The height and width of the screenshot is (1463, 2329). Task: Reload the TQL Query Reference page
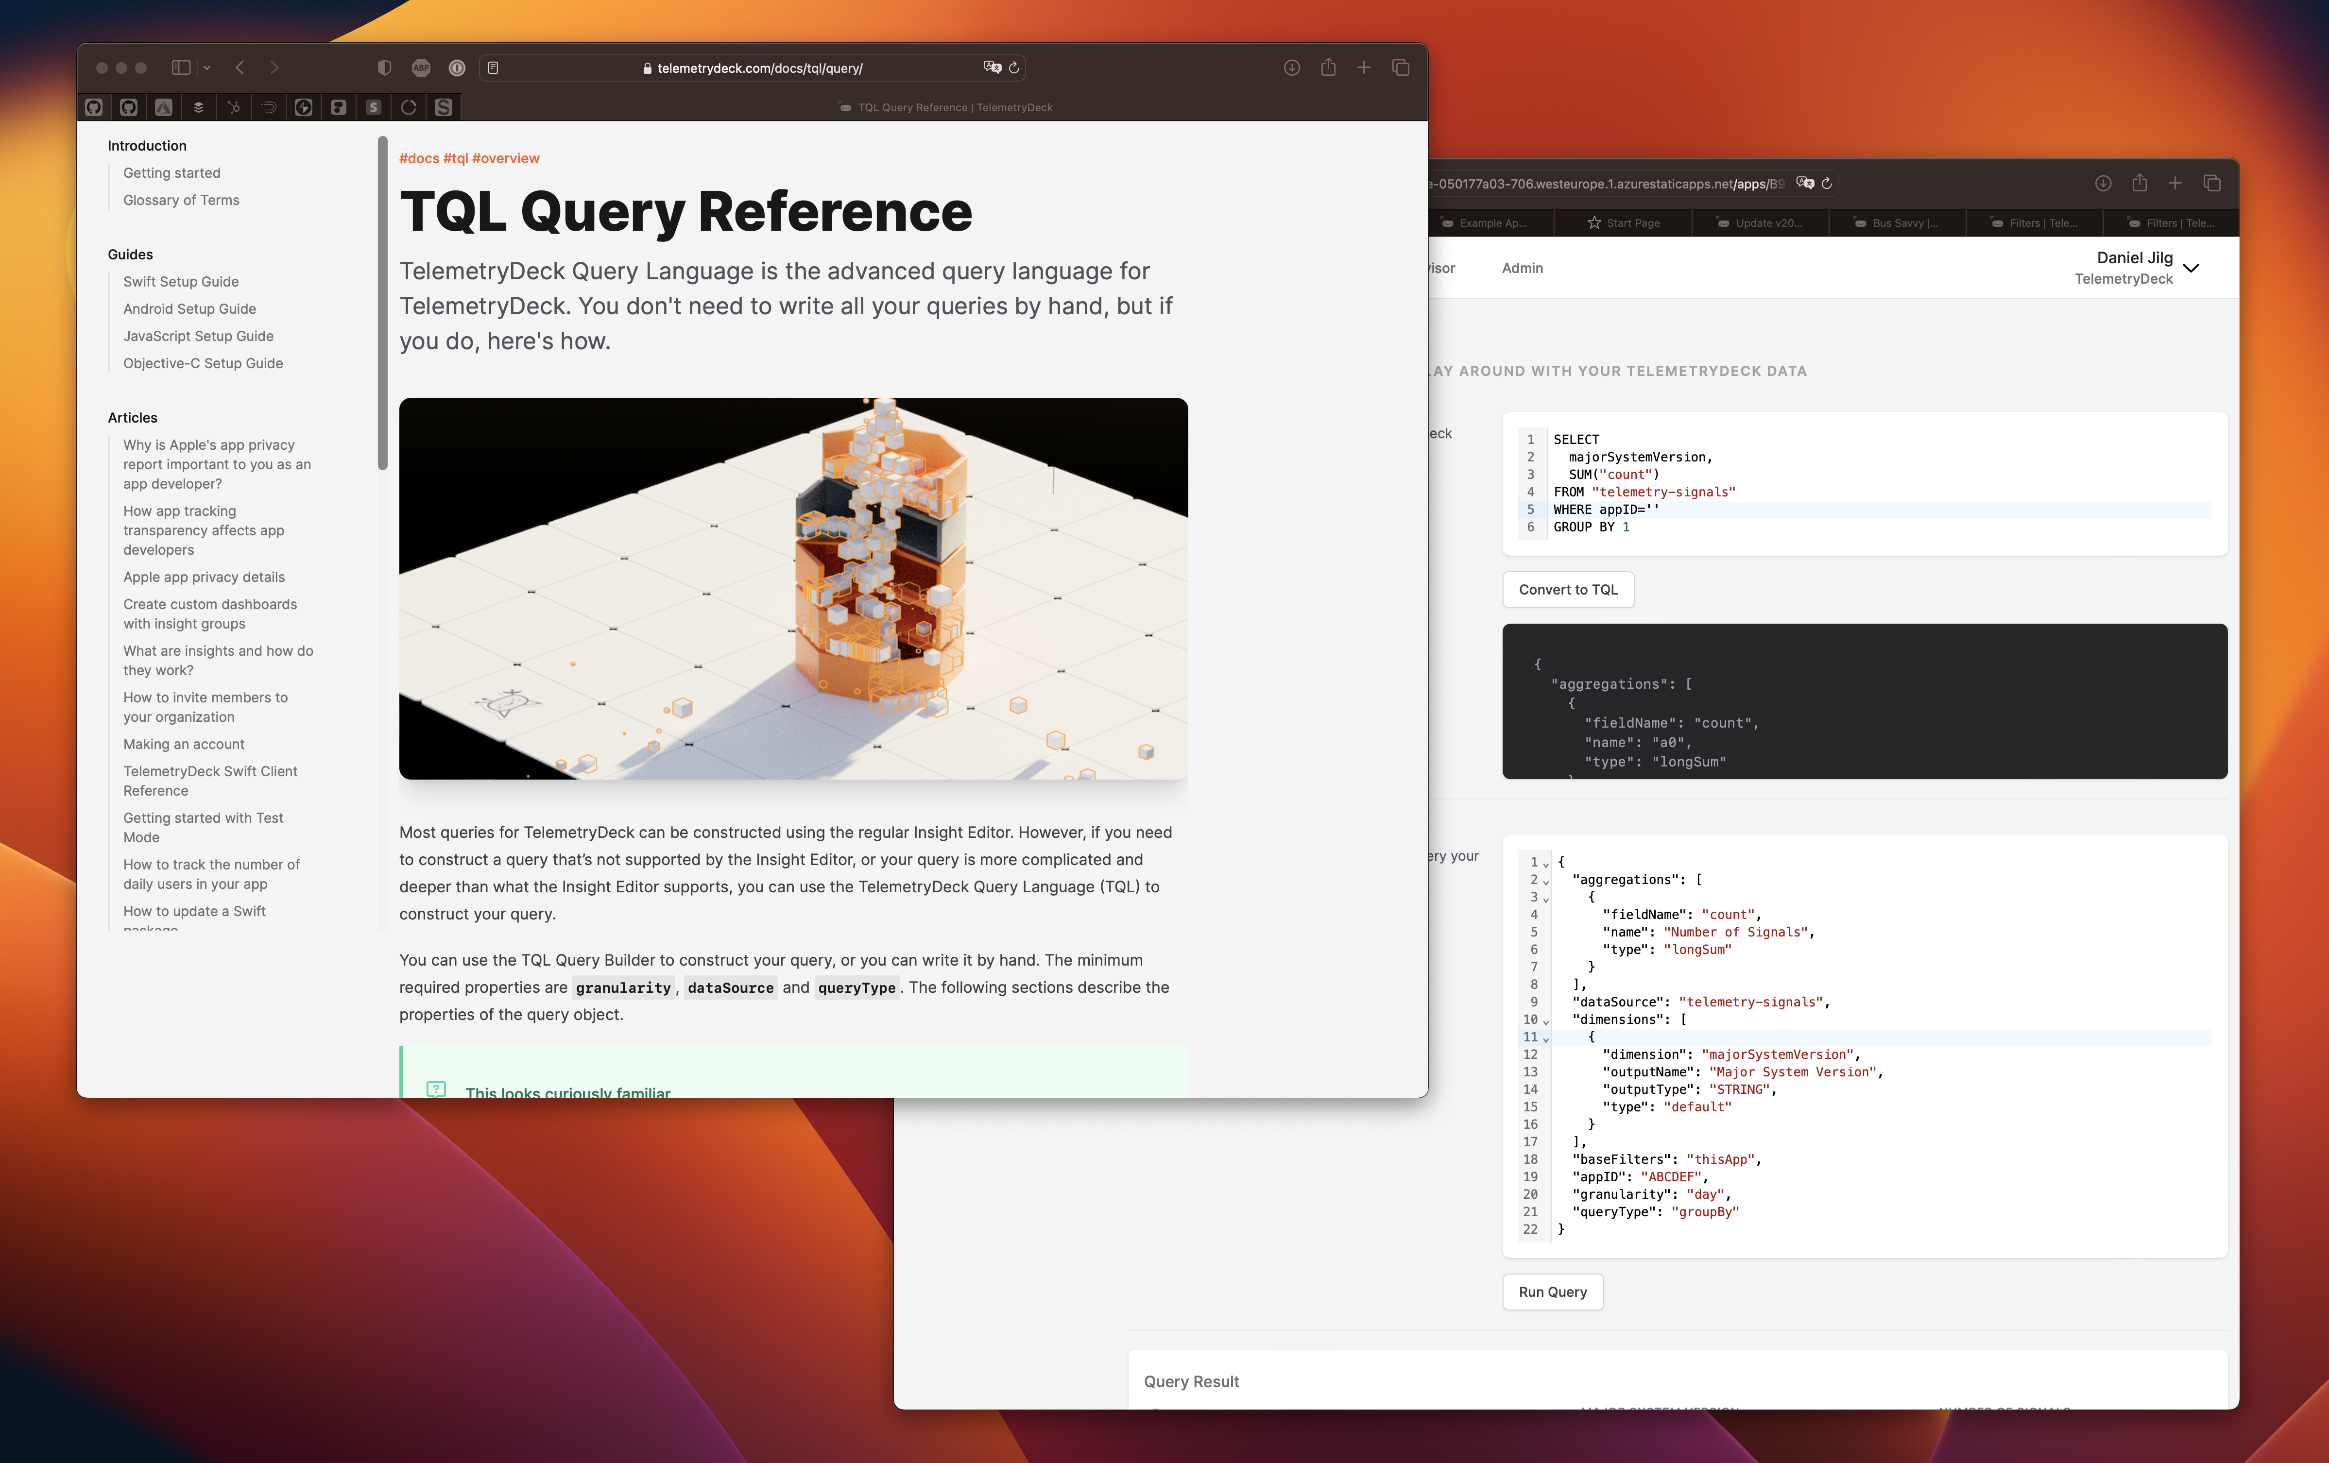tap(1013, 68)
